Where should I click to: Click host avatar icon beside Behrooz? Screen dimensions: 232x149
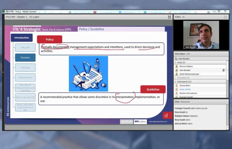(x=177, y=66)
